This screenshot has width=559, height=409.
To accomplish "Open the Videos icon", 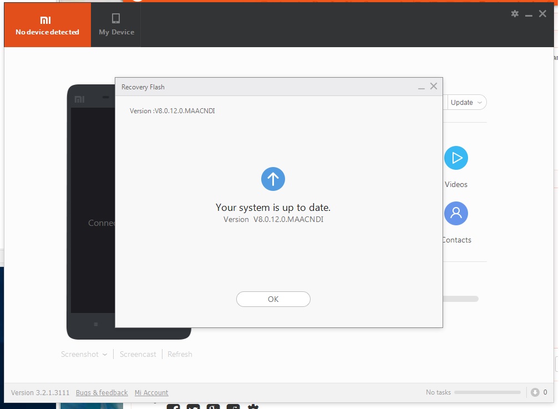I will click(x=456, y=158).
